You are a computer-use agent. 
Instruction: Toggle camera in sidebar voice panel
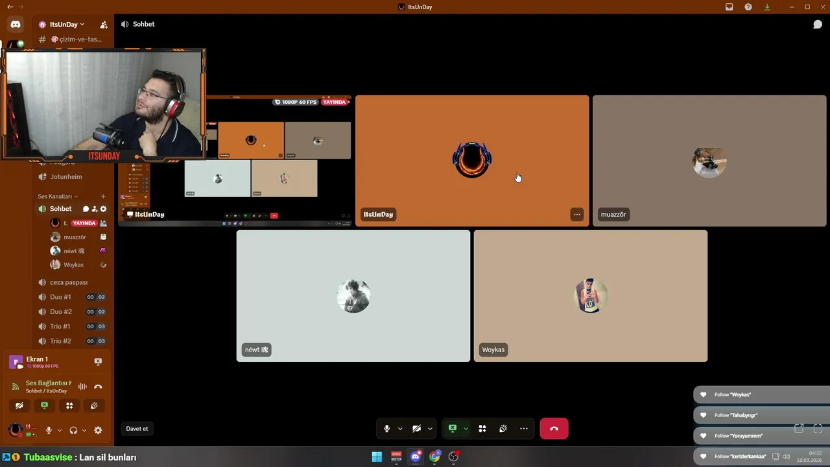(x=19, y=405)
